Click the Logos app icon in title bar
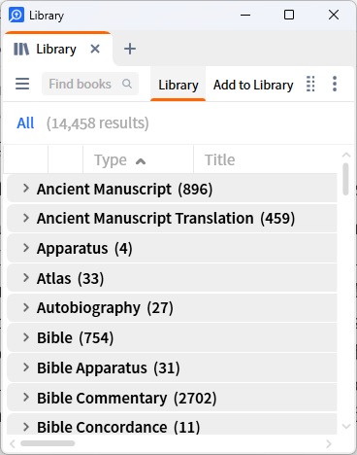The width and height of the screenshot is (357, 455). (x=16, y=15)
